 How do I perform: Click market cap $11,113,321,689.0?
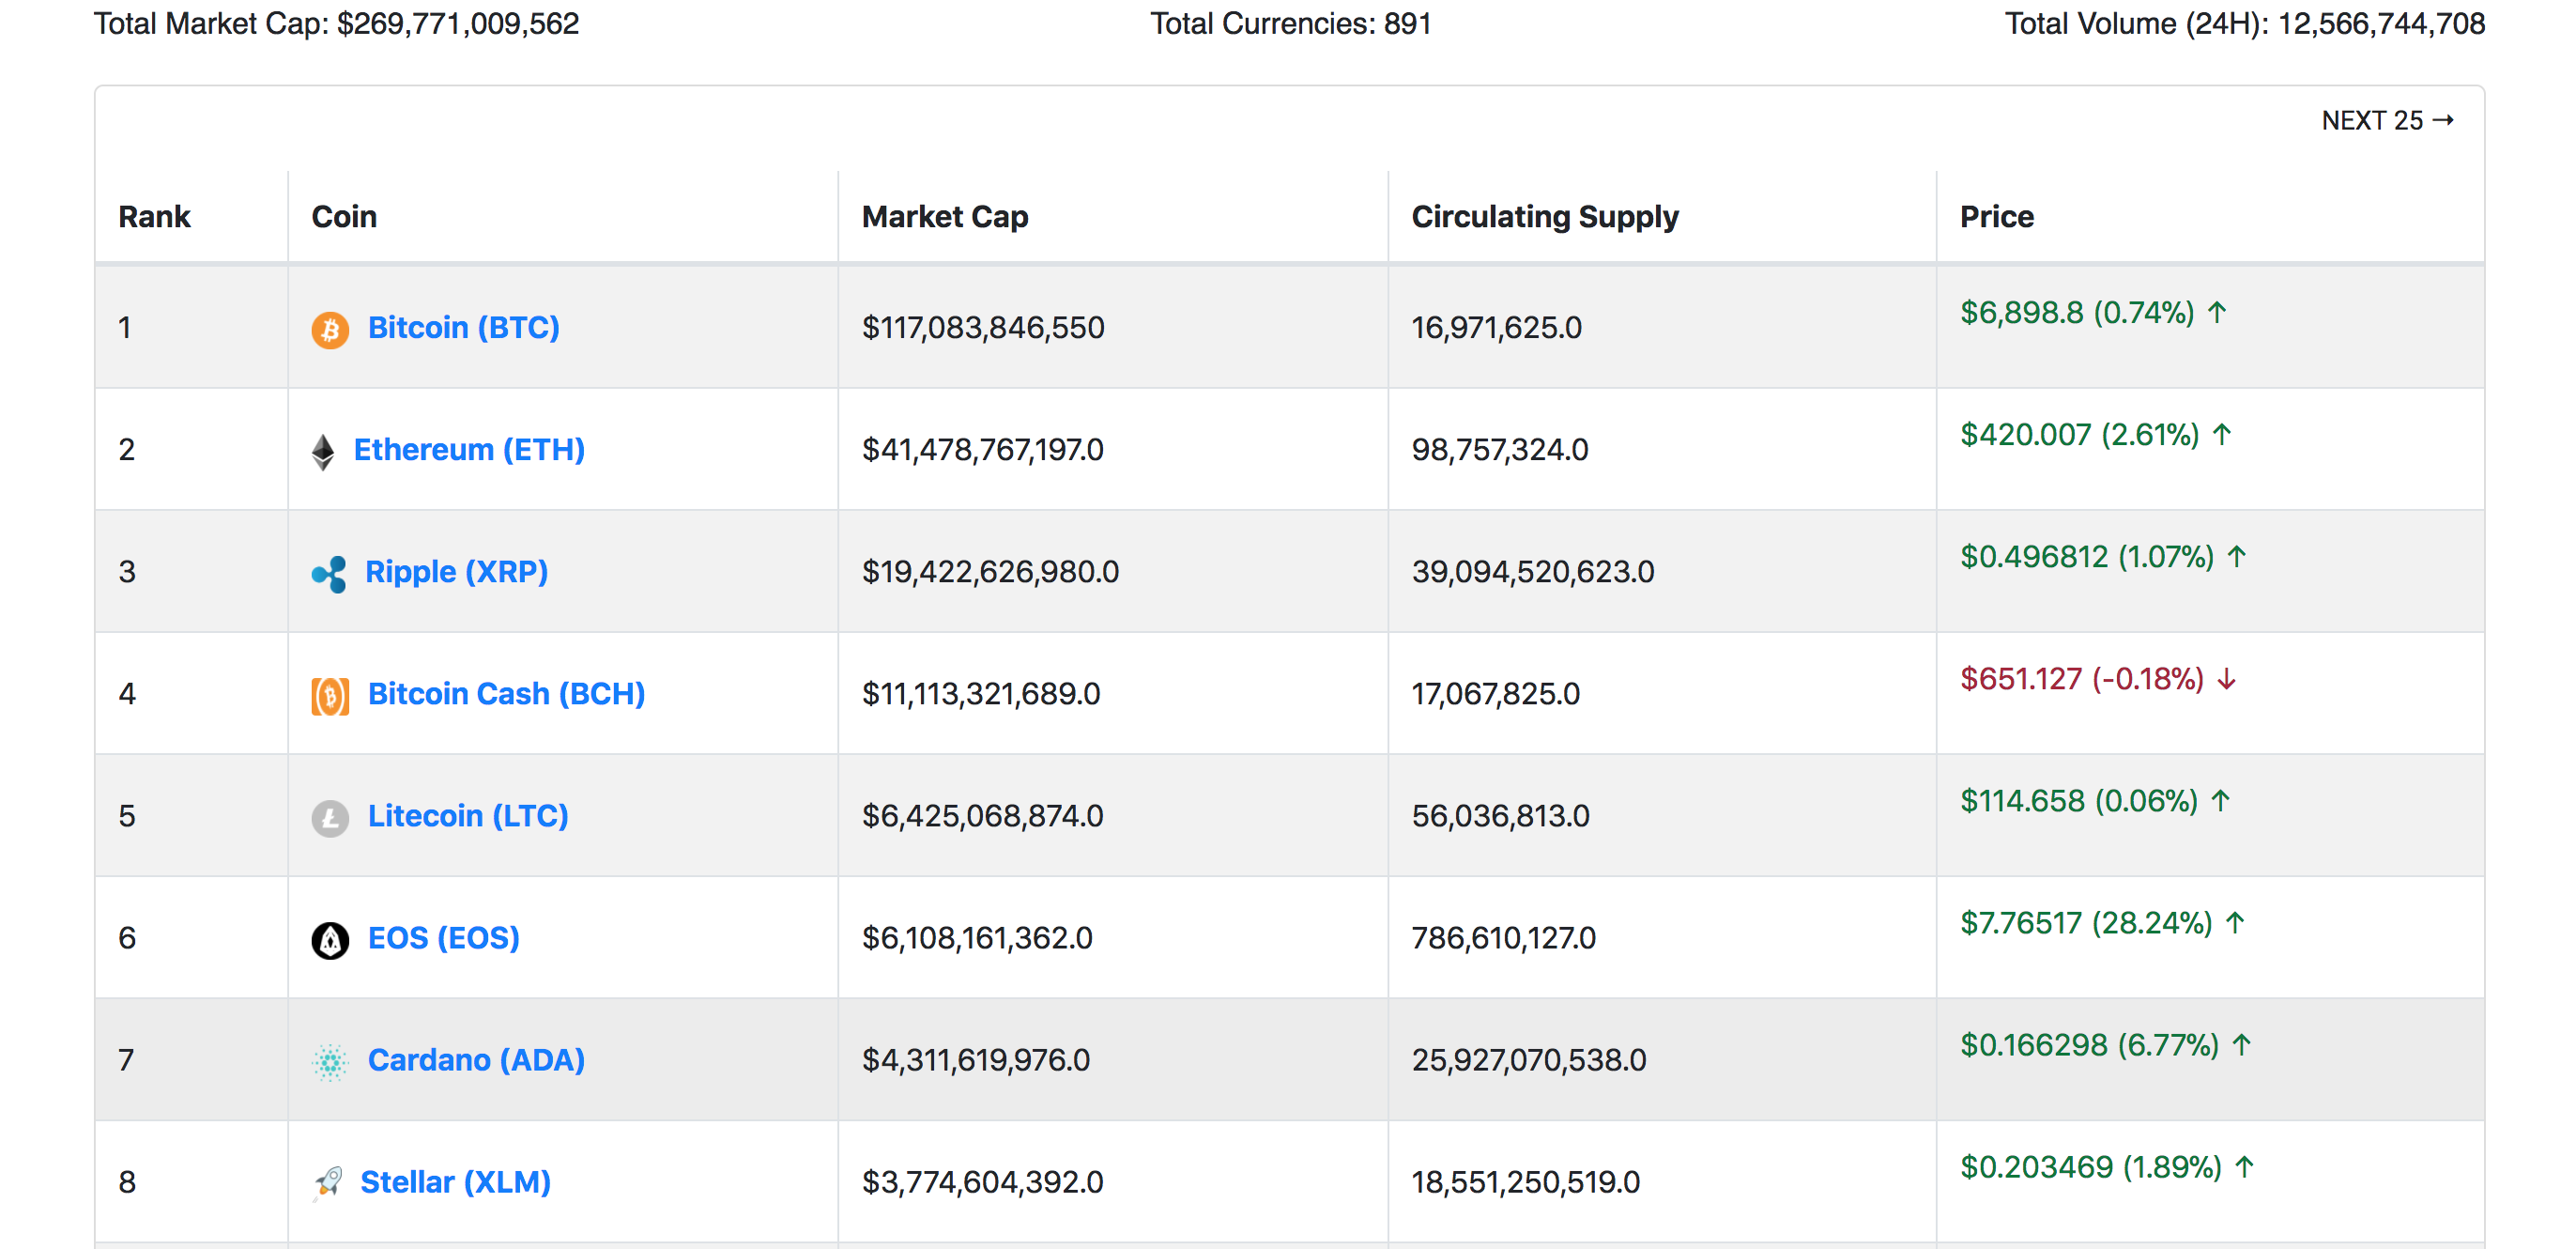[981, 694]
